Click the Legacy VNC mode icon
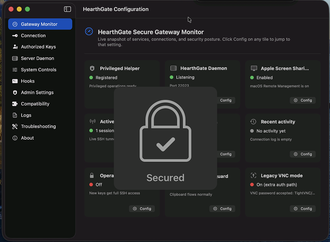 click(x=253, y=175)
